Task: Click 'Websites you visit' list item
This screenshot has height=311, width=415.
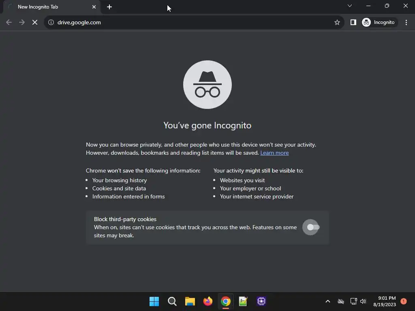Action: point(242,180)
